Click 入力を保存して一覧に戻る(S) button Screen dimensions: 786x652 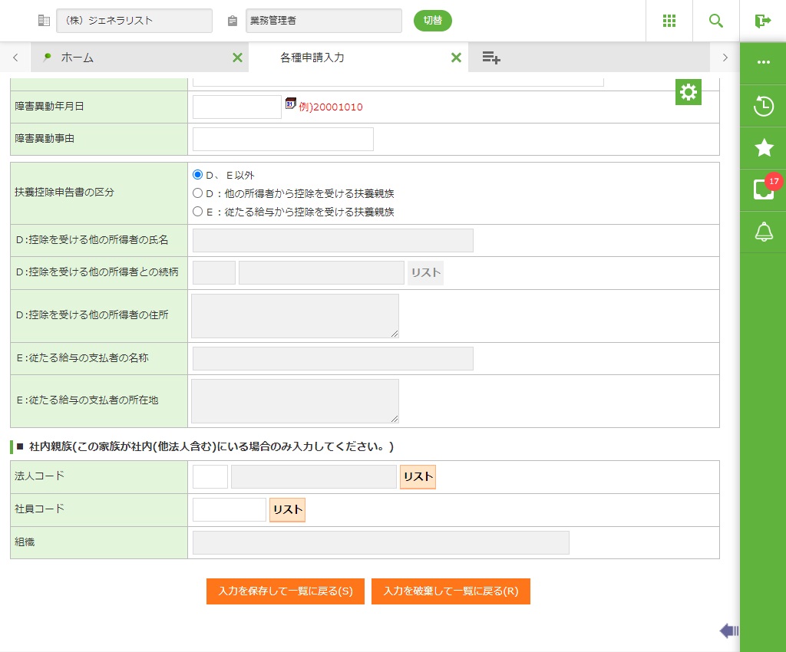[x=285, y=591]
